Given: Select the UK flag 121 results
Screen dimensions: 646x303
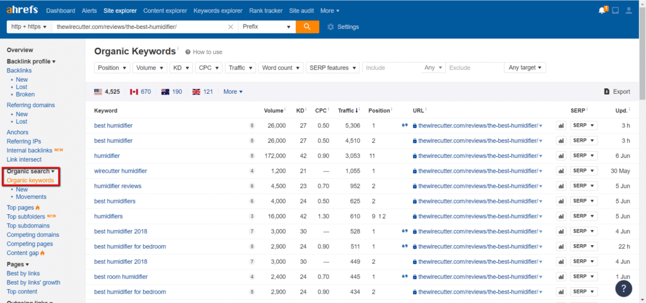Looking at the screenshot, I should [203, 92].
